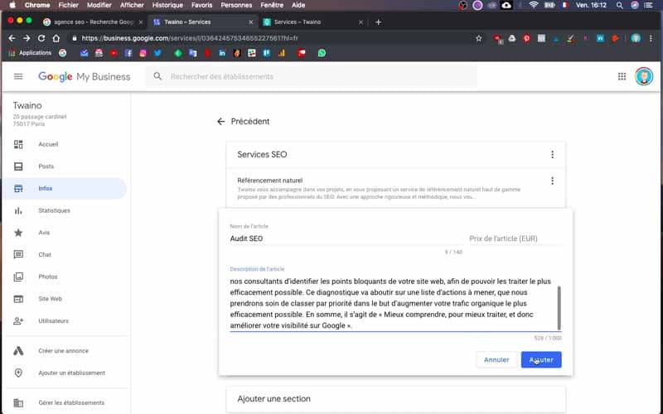
Task: Open Services SEO section options menu
Action: 552,155
